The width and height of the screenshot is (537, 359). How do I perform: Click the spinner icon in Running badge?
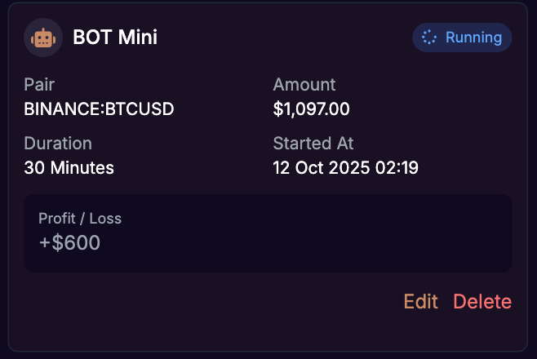pos(430,38)
